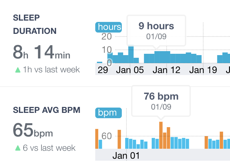The height and width of the screenshot is (168, 230).
Task: Click the "8h 14min" sleep duration value
Action: click(x=41, y=52)
